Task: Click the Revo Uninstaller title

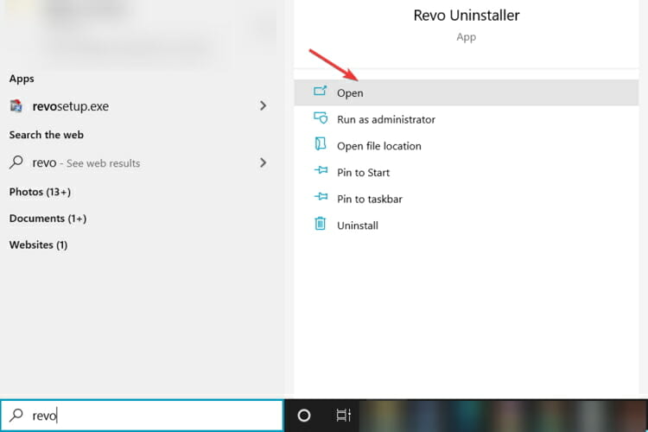Action: pos(467,16)
